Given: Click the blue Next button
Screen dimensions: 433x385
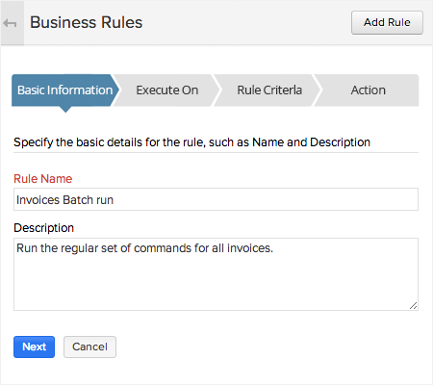Looking at the screenshot, I should (34, 346).
